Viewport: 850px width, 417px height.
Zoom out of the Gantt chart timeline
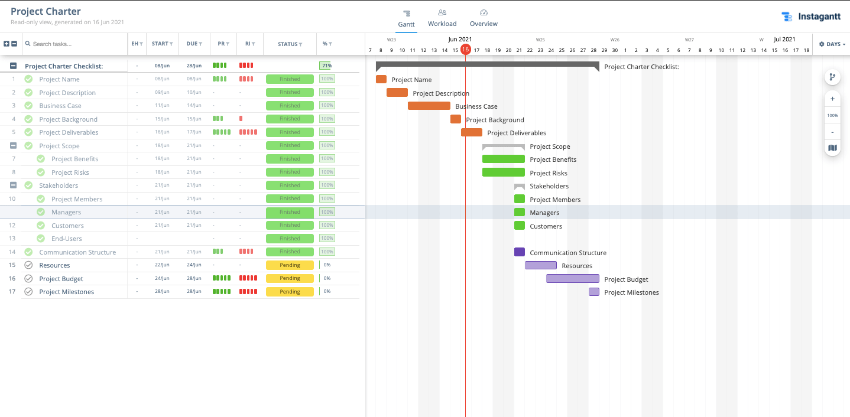(832, 131)
